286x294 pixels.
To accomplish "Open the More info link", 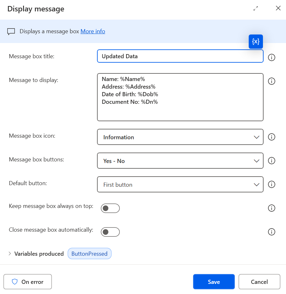I will pyautogui.click(x=93, y=31).
